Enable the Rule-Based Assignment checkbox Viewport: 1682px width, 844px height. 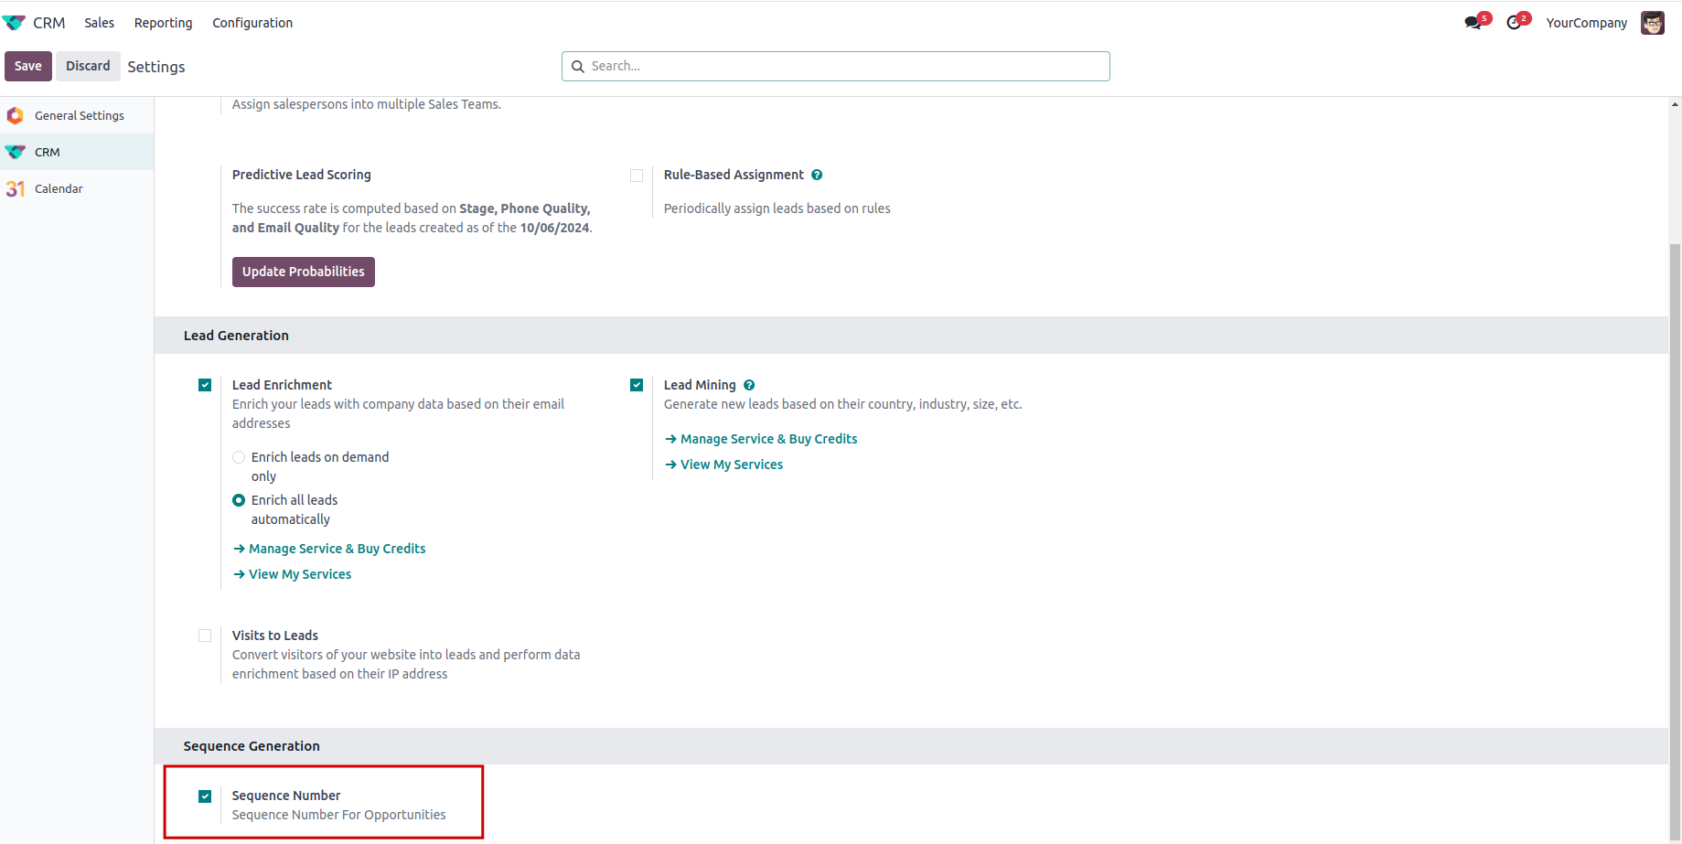(x=637, y=176)
